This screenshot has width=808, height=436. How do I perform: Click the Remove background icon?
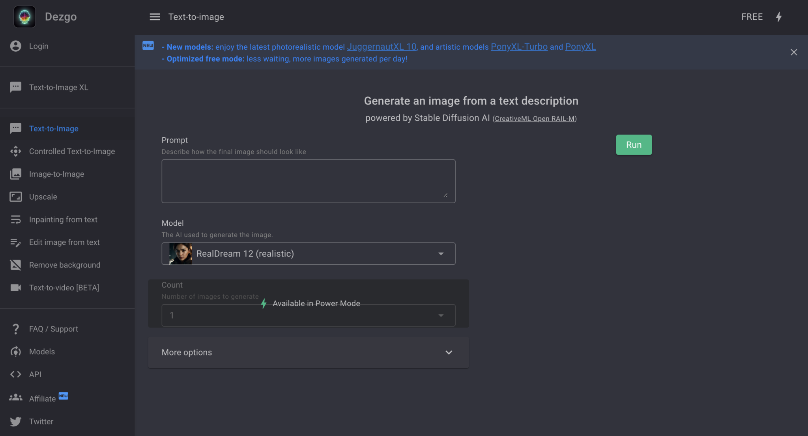15,265
